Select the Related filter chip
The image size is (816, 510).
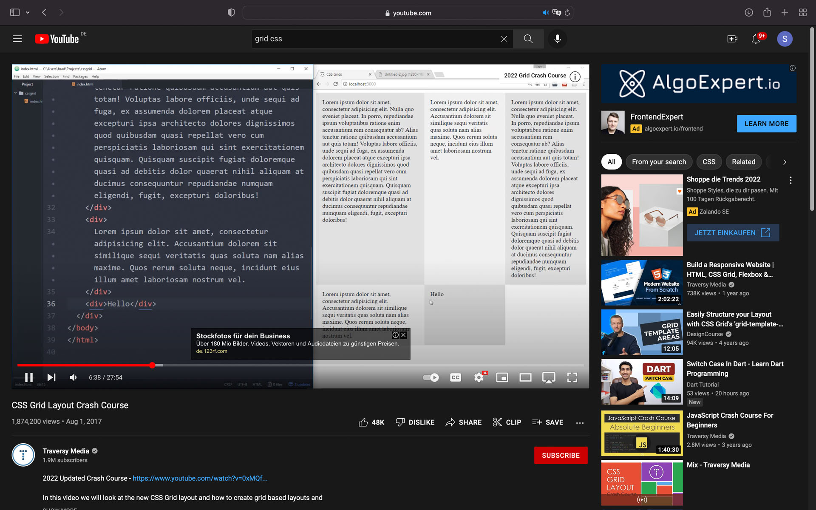click(743, 161)
